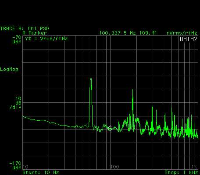Click the 'LogMag' axis format label
Image resolution: width=200 pixels, height=175 pixels.
[x=9, y=69]
